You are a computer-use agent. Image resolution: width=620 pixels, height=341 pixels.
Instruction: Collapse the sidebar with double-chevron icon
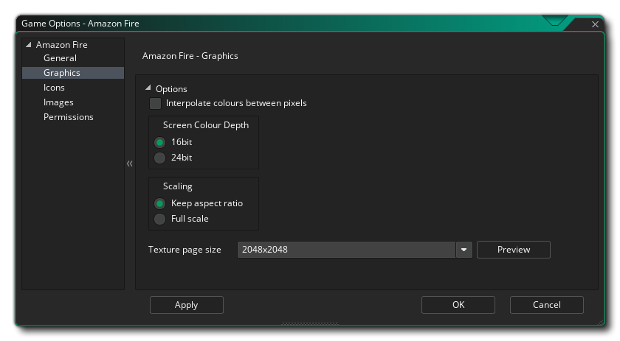coord(130,164)
